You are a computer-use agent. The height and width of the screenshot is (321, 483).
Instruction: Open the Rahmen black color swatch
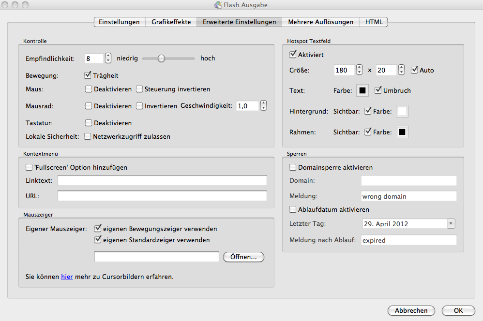(x=402, y=132)
